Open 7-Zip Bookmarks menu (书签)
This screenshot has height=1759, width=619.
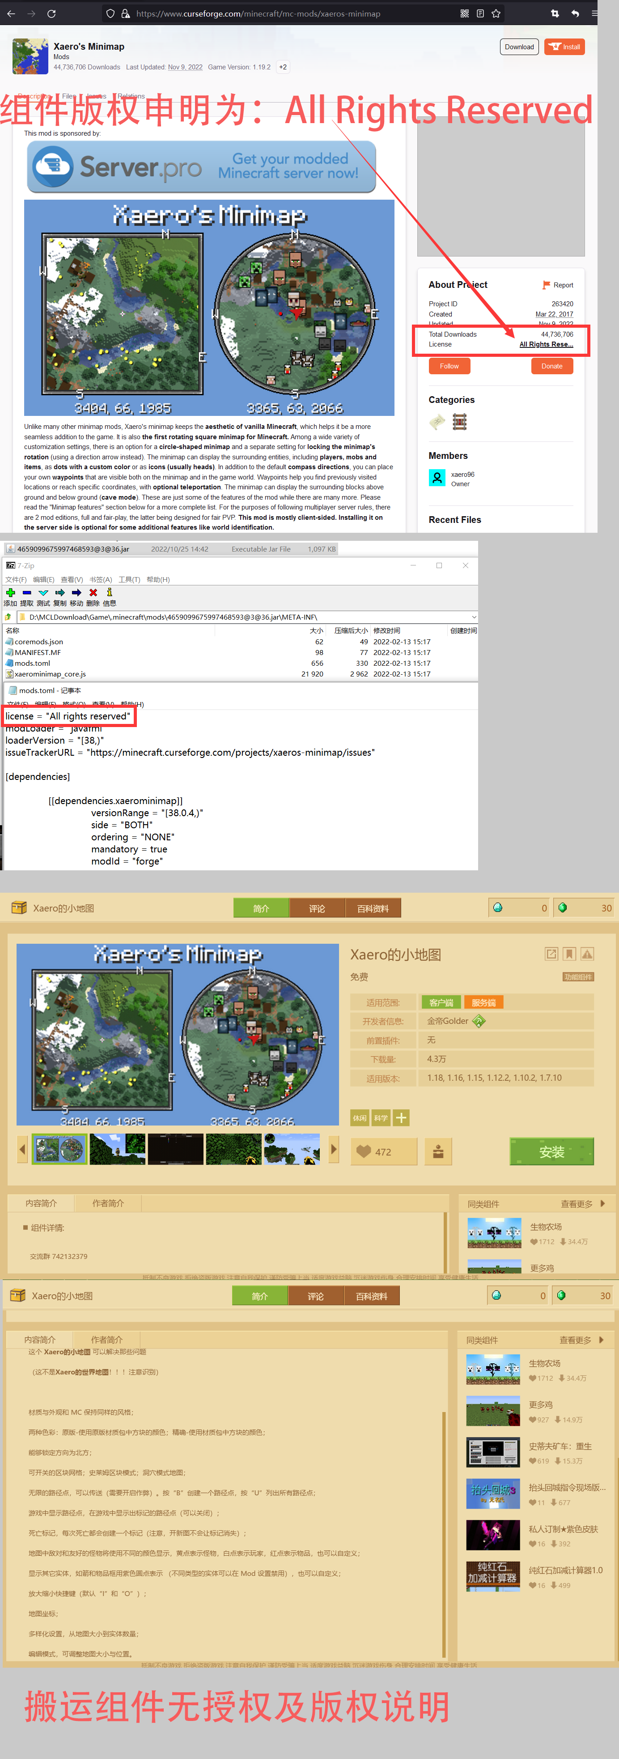(x=100, y=579)
